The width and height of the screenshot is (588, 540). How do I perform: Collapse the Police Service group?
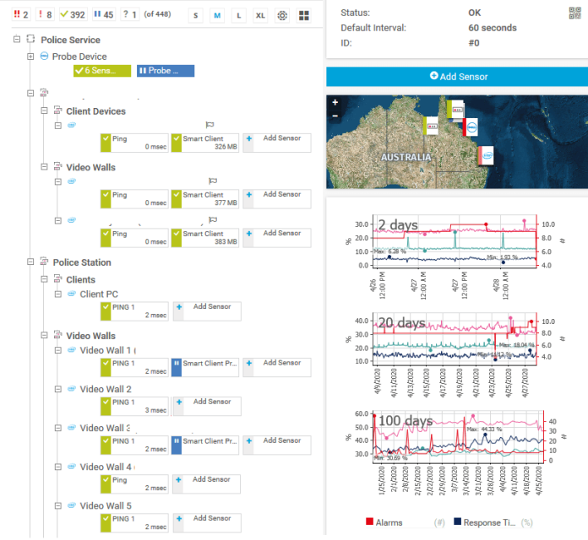point(18,40)
